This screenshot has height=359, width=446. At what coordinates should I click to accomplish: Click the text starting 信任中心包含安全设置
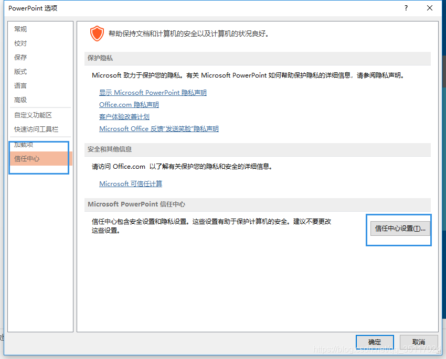211,226
